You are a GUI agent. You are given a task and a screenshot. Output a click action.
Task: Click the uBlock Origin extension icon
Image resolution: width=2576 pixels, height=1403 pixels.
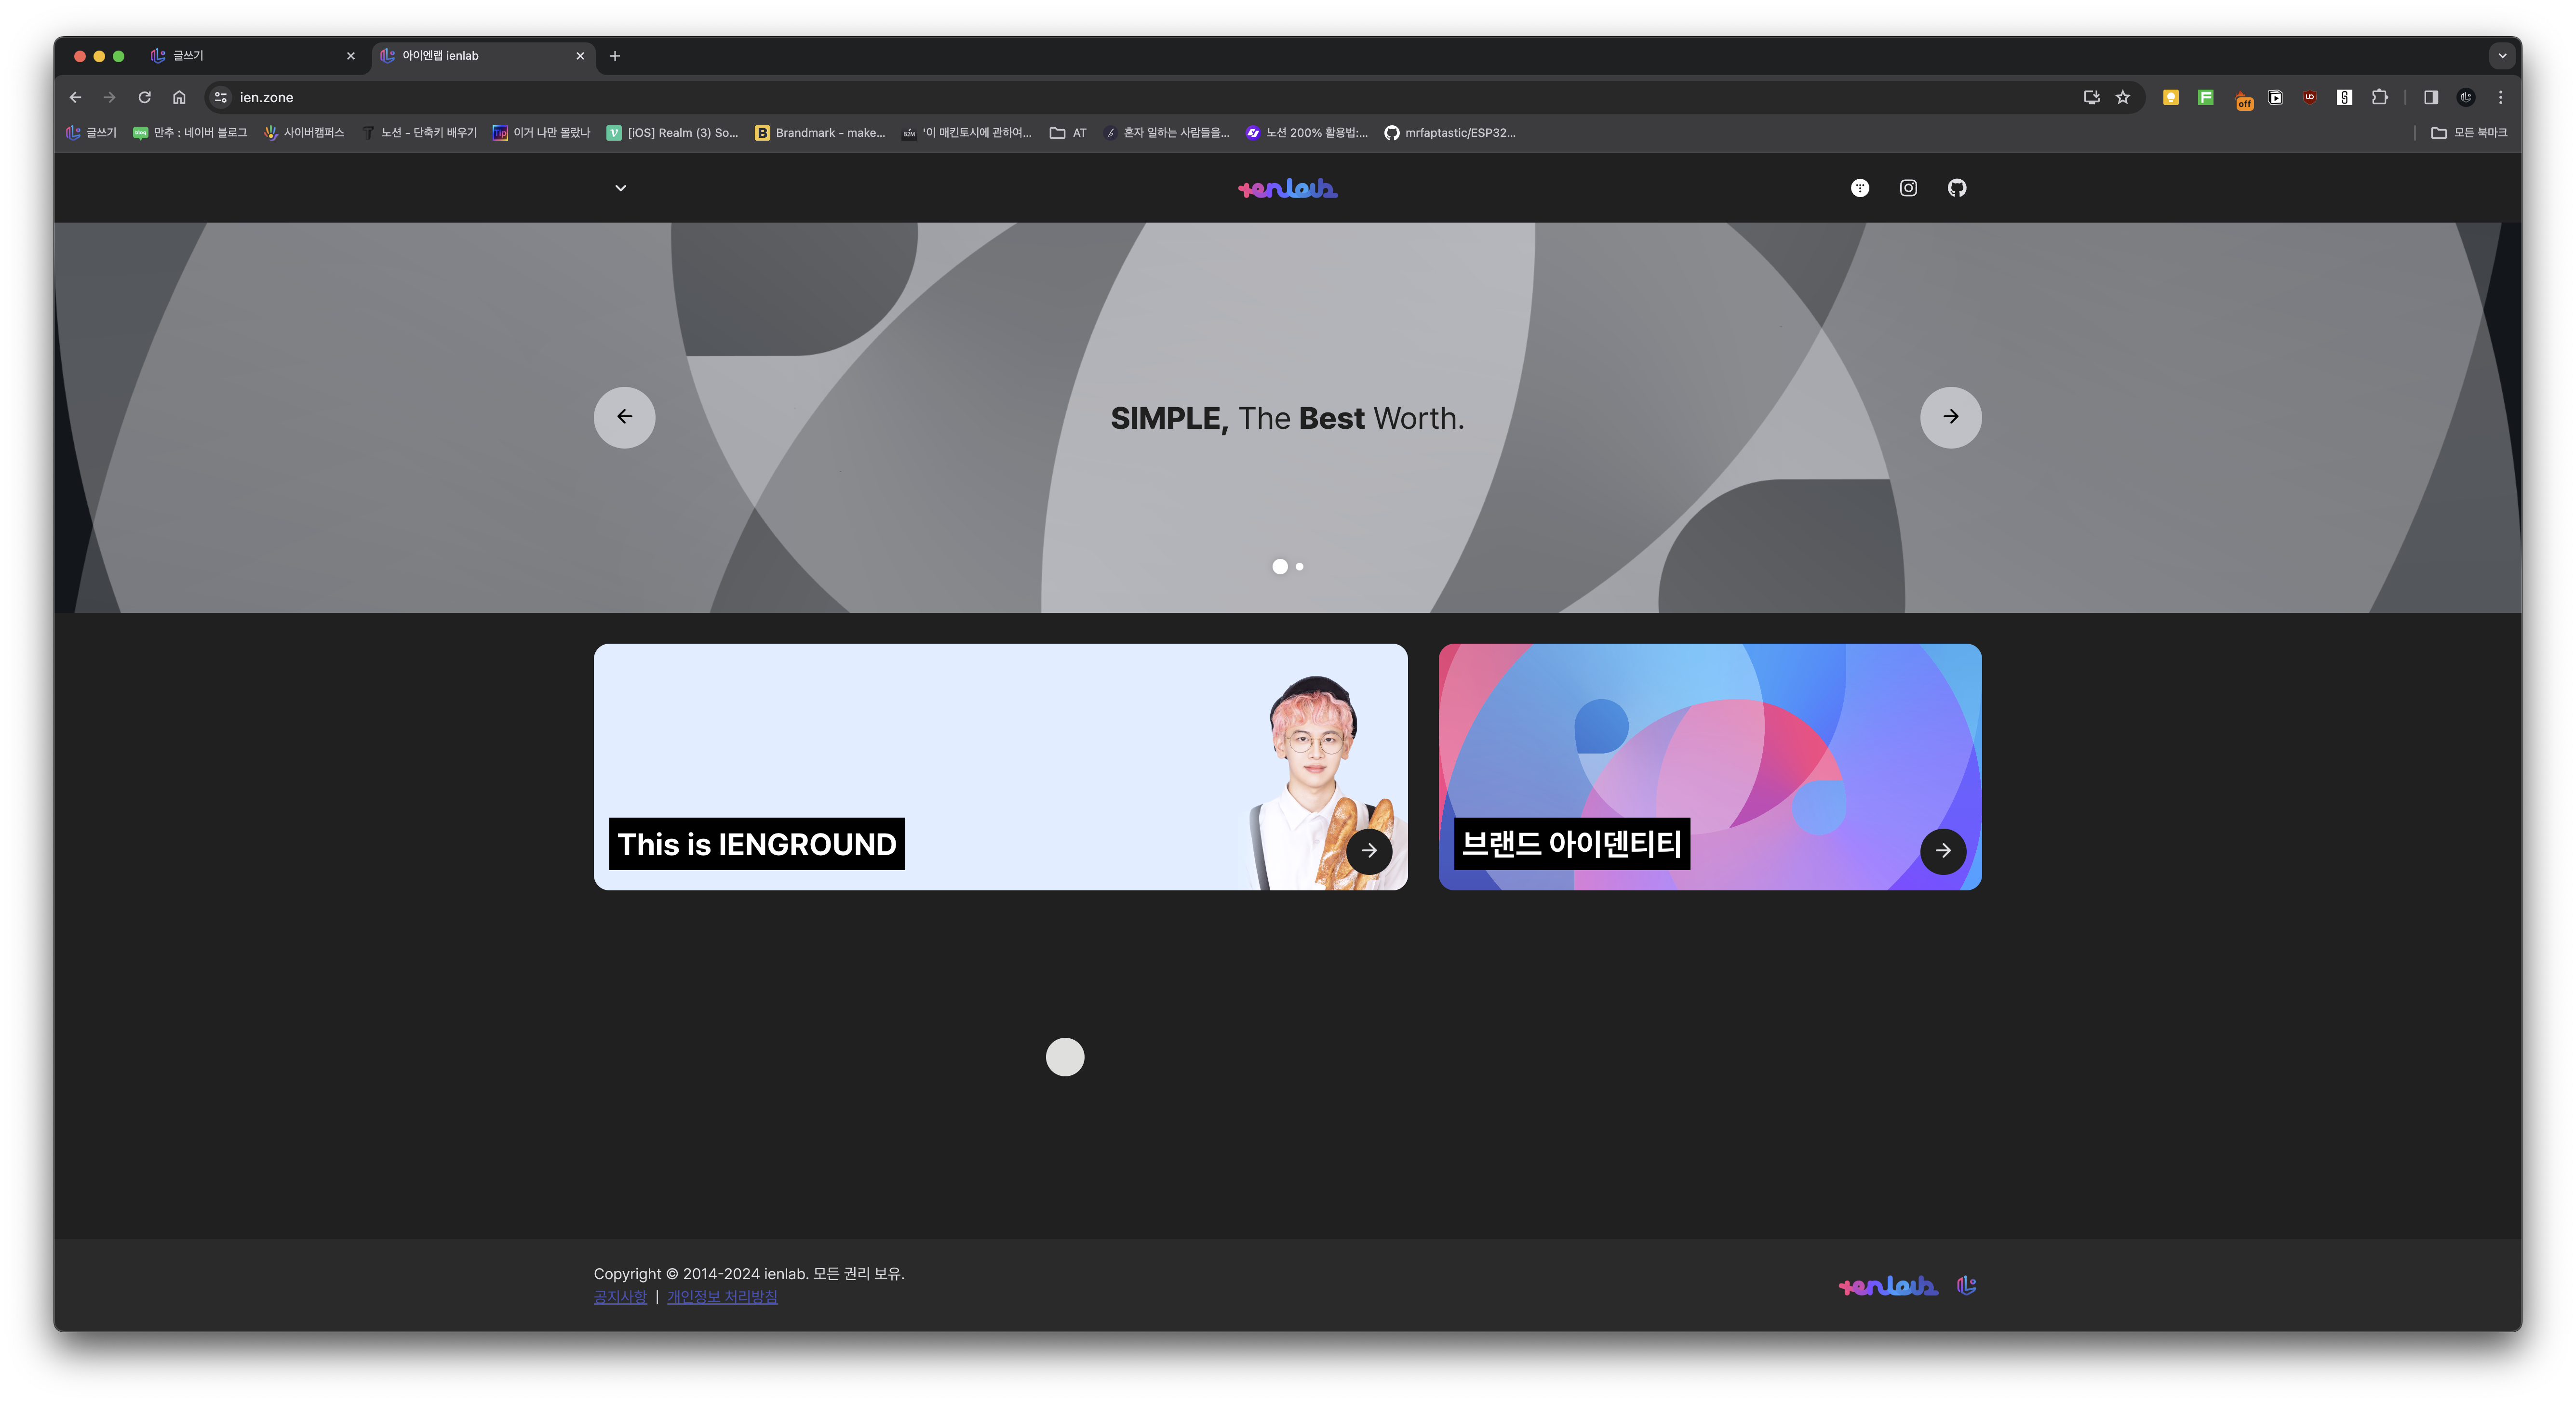click(2310, 97)
